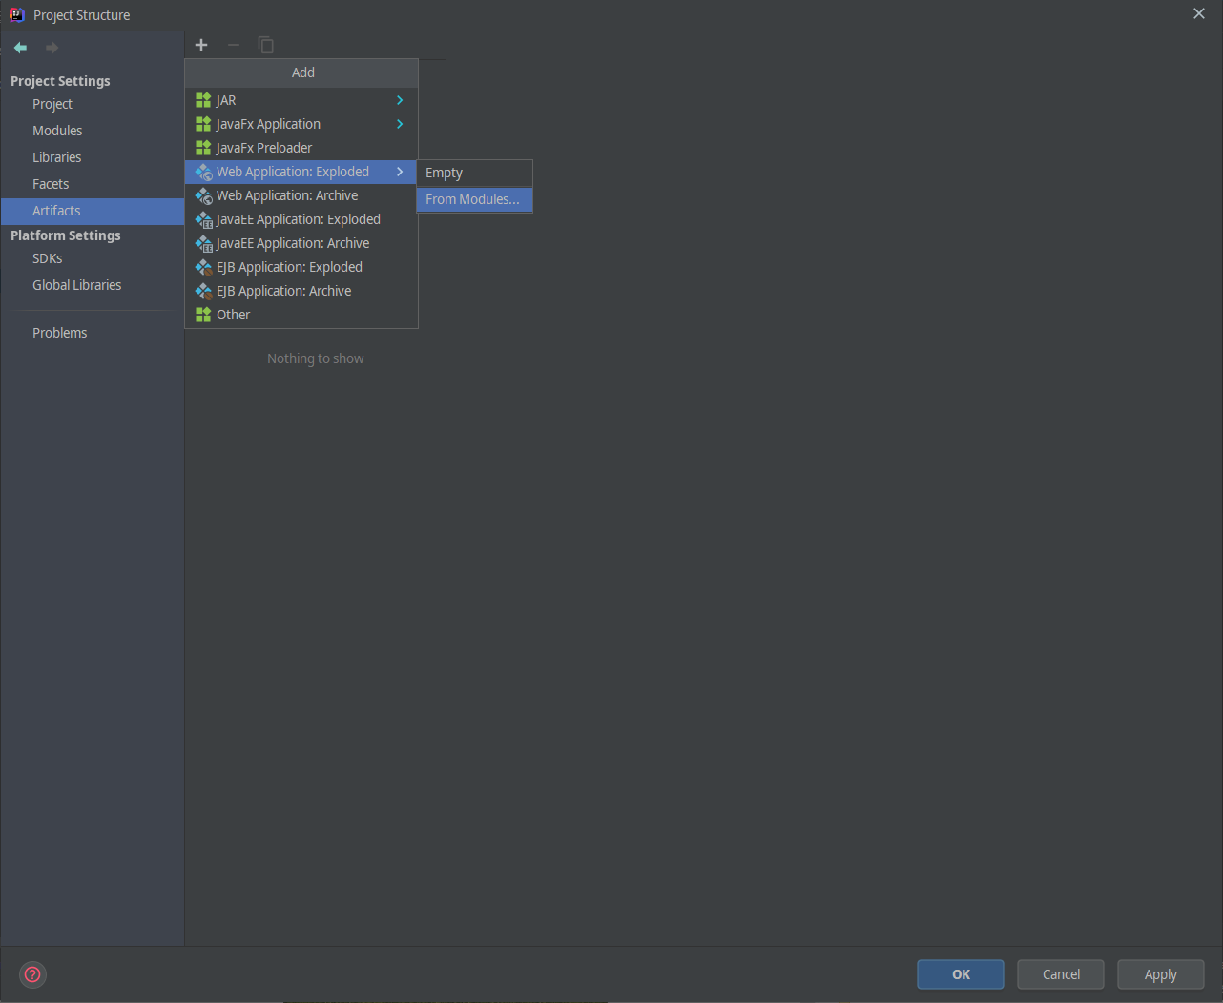Select Empty in the submenu
The width and height of the screenshot is (1223, 1003).
click(x=474, y=173)
